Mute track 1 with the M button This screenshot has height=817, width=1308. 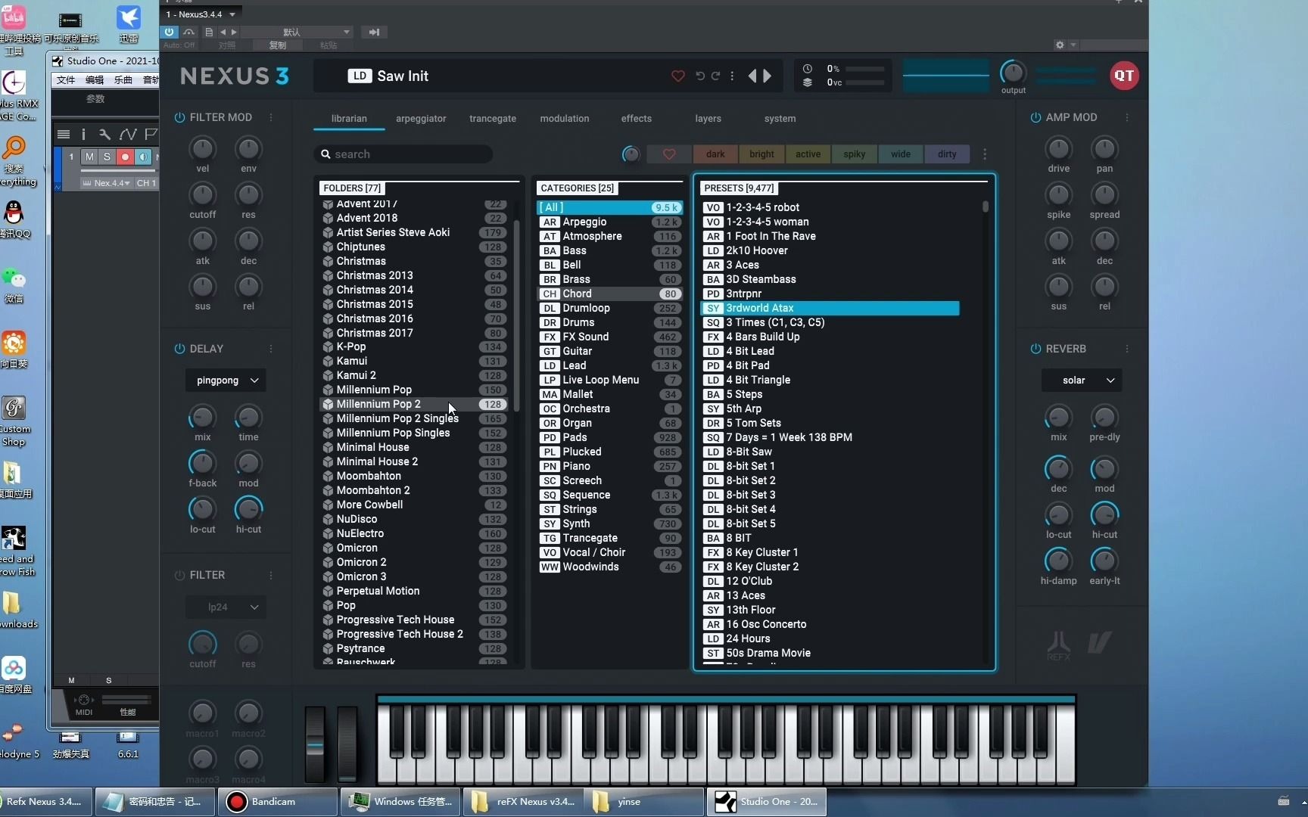[x=91, y=157]
